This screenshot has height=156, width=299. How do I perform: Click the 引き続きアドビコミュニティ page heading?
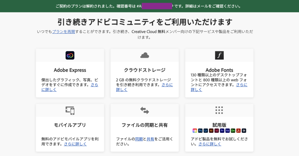tap(145, 22)
